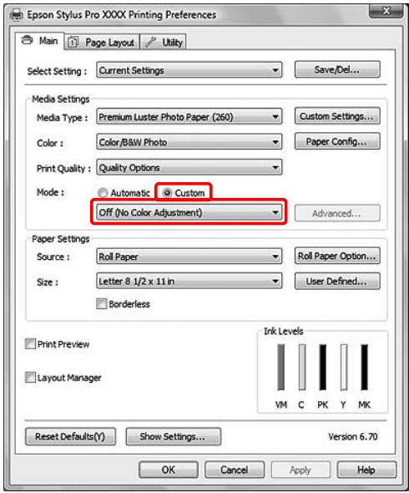Click the C ink level bar
Viewport: 409px width, 493px height.
[302, 367]
